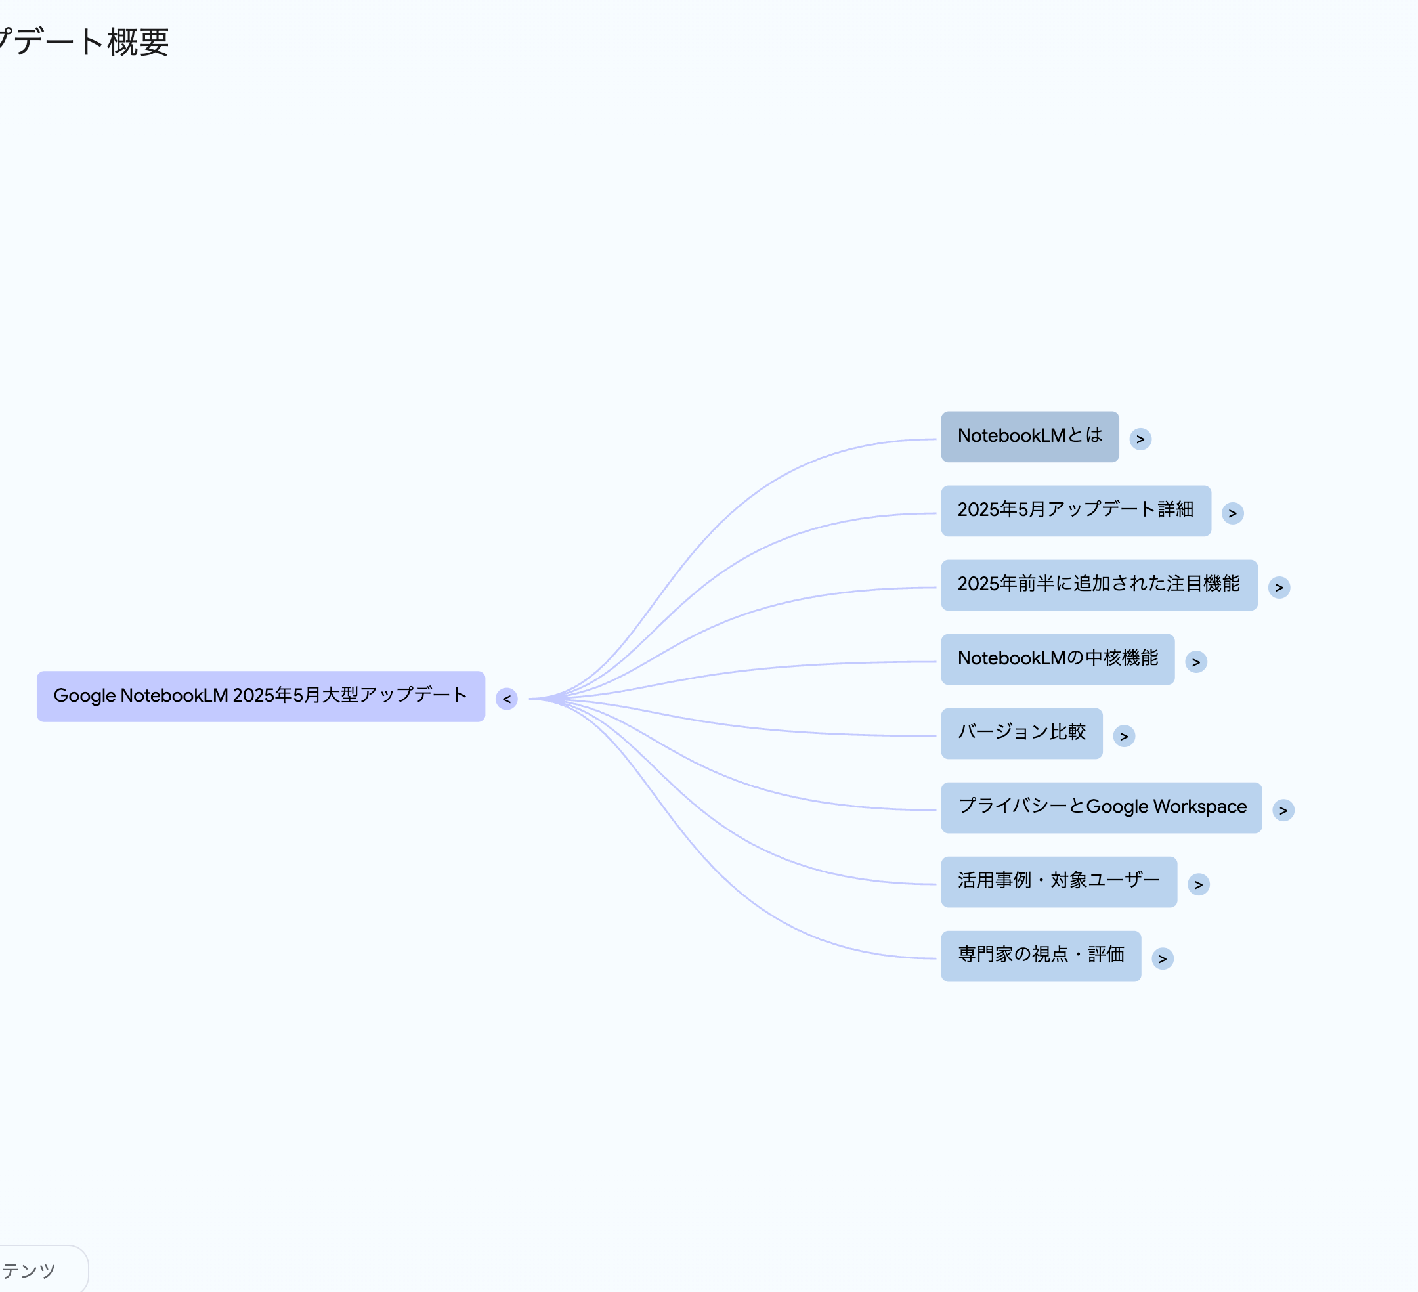This screenshot has width=1418, height=1292.
Task: Expand プライバシーとGoogle Workspace chevron
Action: pyautogui.click(x=1283, y=810)
